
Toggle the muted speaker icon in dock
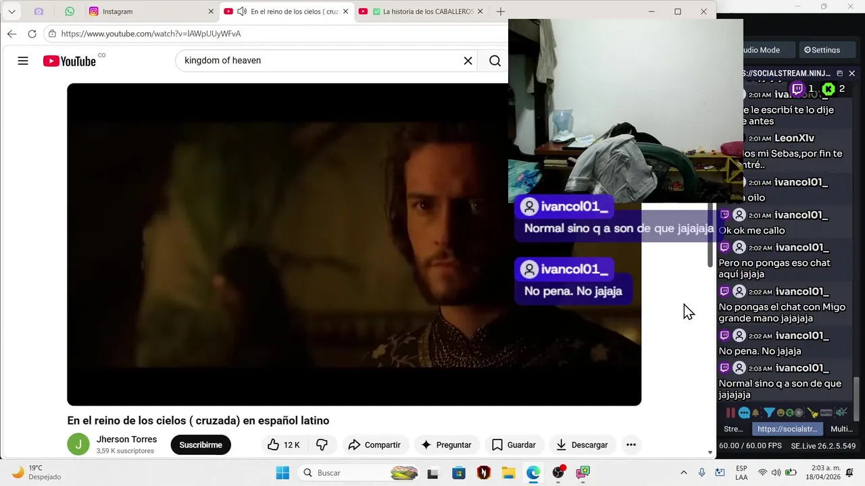841,412
